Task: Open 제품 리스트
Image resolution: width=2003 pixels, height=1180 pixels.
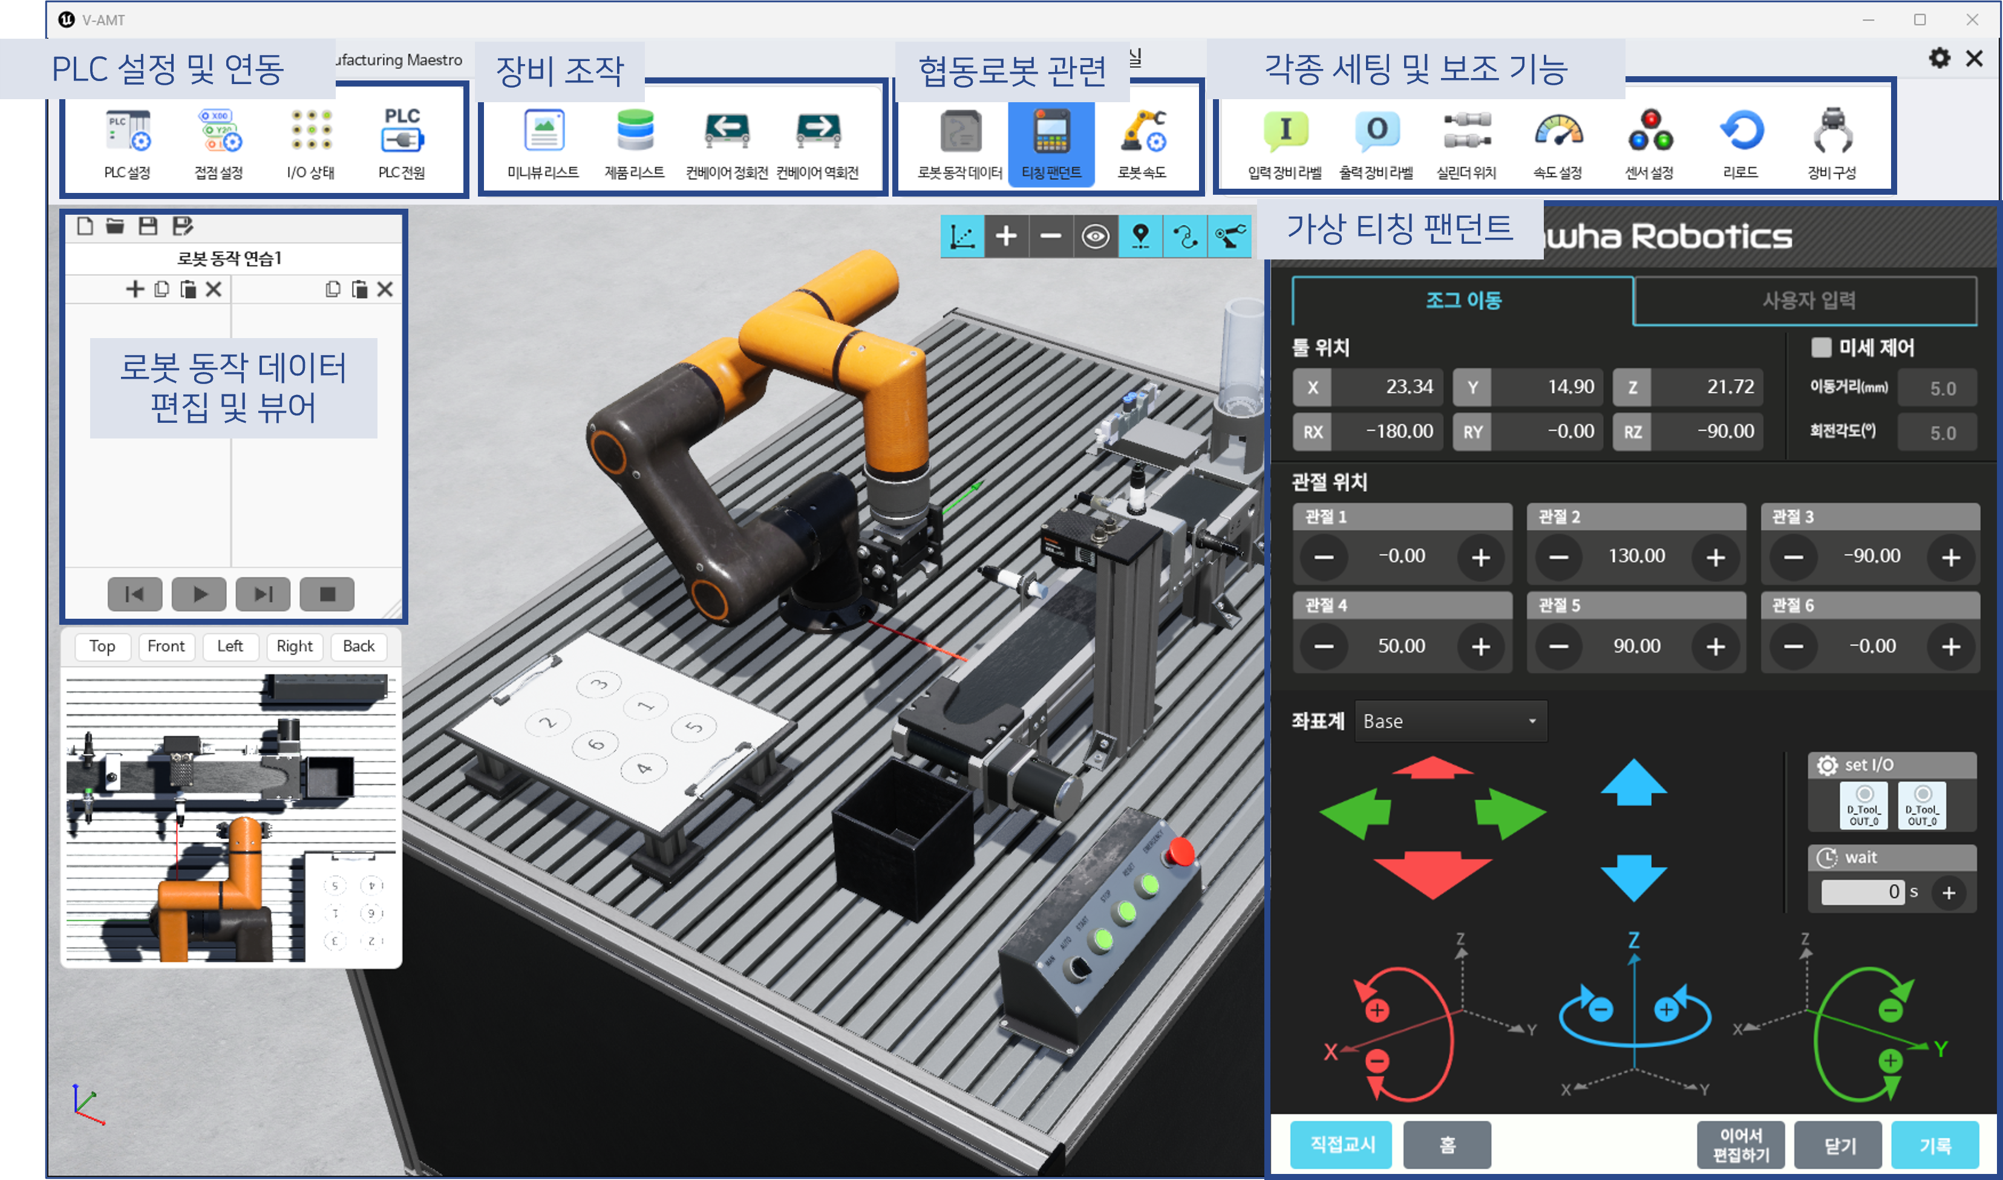Action: click(635, 143)
